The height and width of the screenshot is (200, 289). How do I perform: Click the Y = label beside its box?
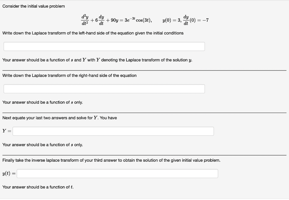coord(6,131)
